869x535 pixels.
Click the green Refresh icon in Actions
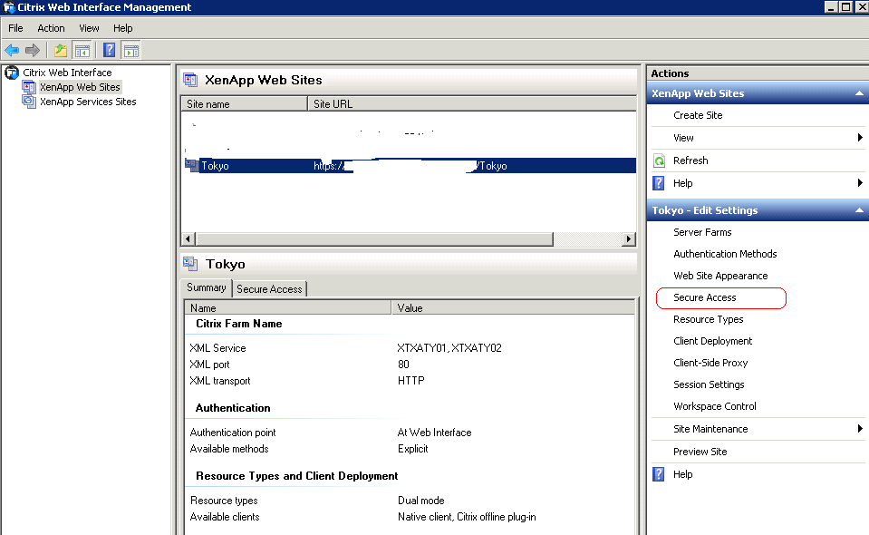[x=659, y=160]
